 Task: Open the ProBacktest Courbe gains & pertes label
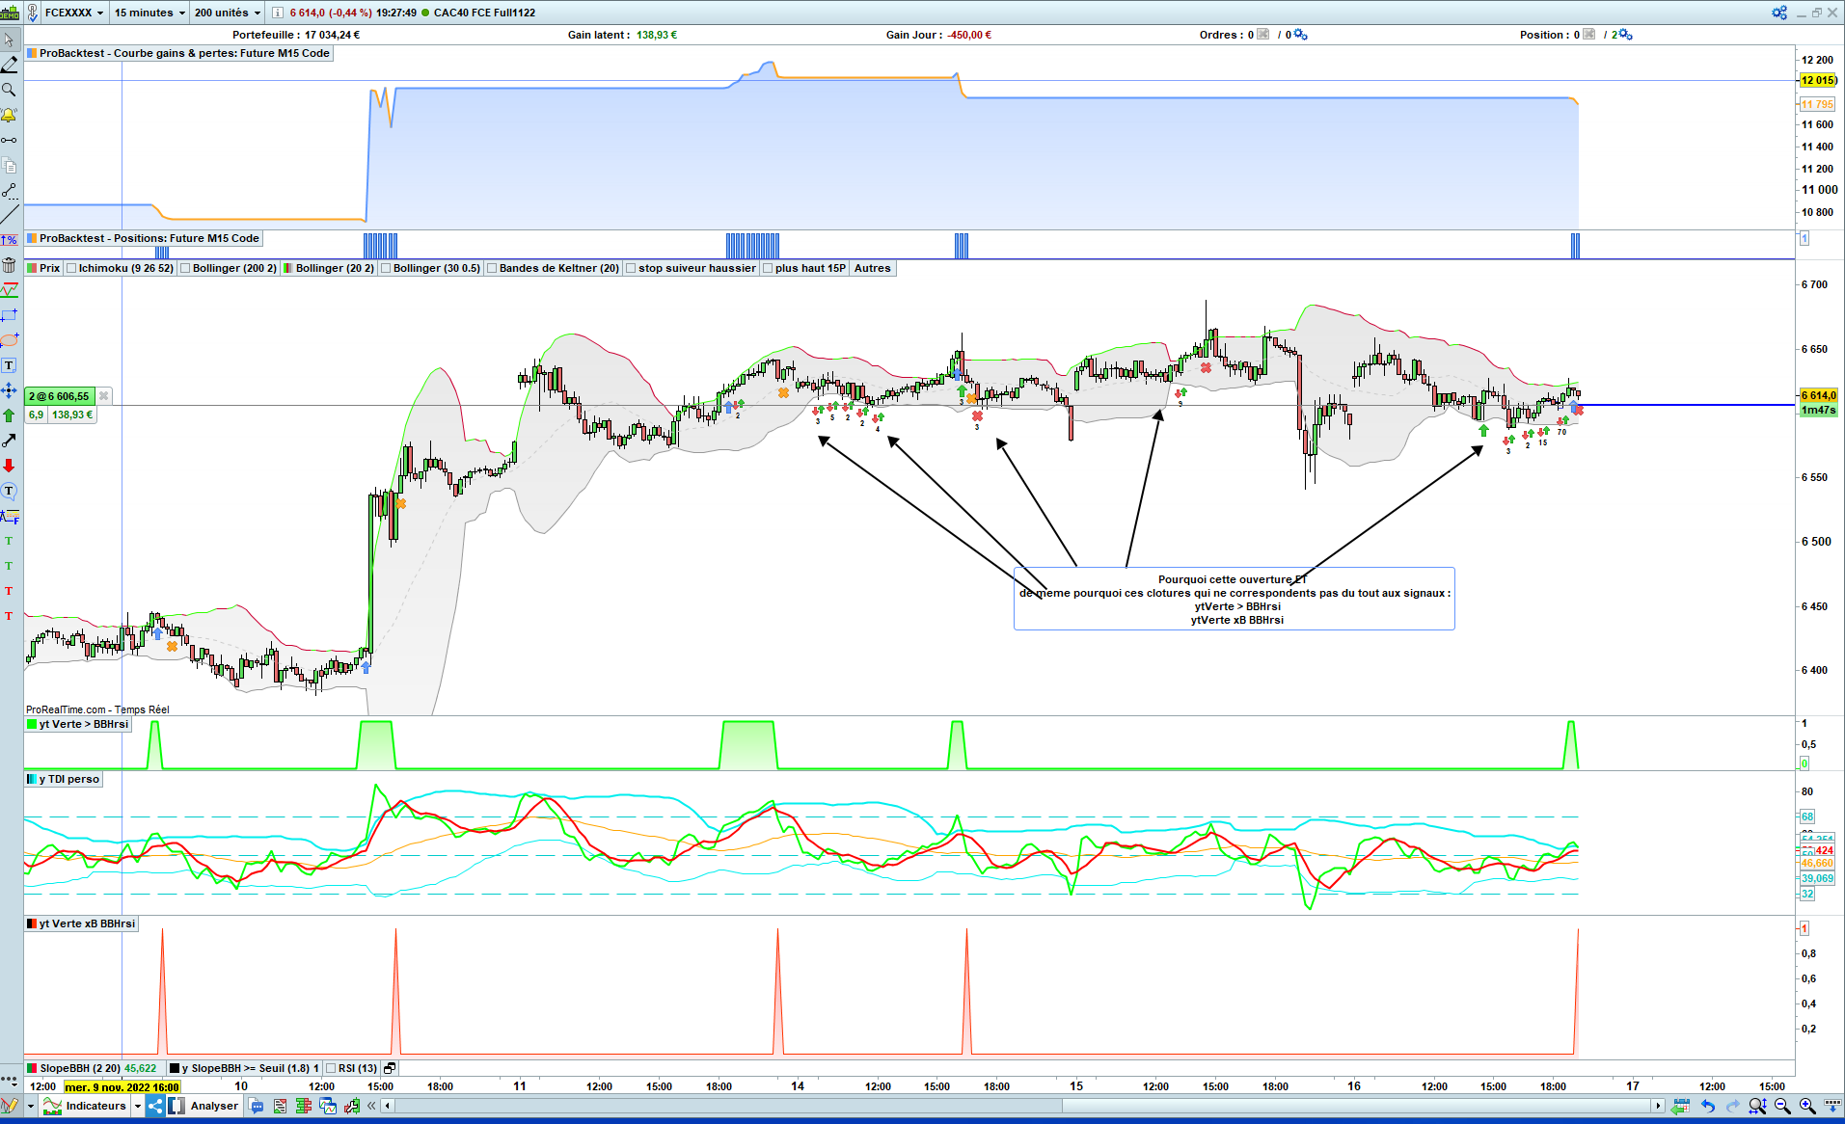[x=178, y=53]
